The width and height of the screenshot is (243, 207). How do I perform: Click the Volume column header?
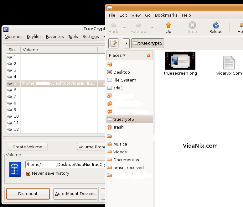[x=59, y=50]
